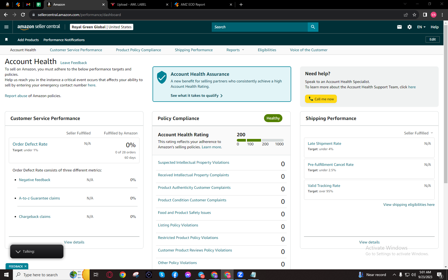448x280 pixels.
Task: Click the bookmark flag icon
Action: [x=6, y=39]
